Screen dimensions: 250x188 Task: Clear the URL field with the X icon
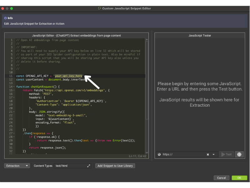pos(208,154)
